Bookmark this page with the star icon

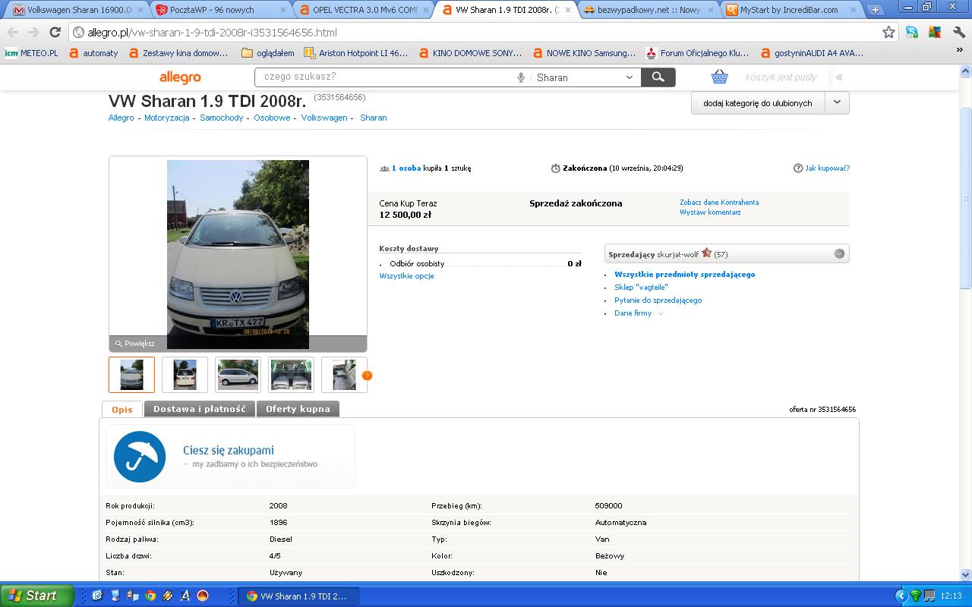pyautogui.click(x=888, y=32)
